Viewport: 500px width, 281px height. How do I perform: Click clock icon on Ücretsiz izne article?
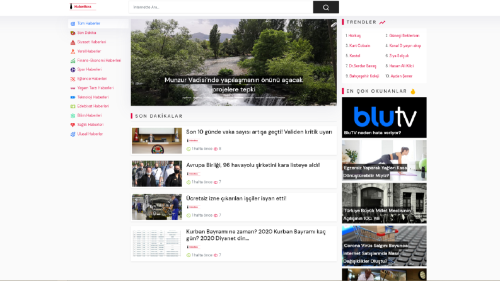189,215
